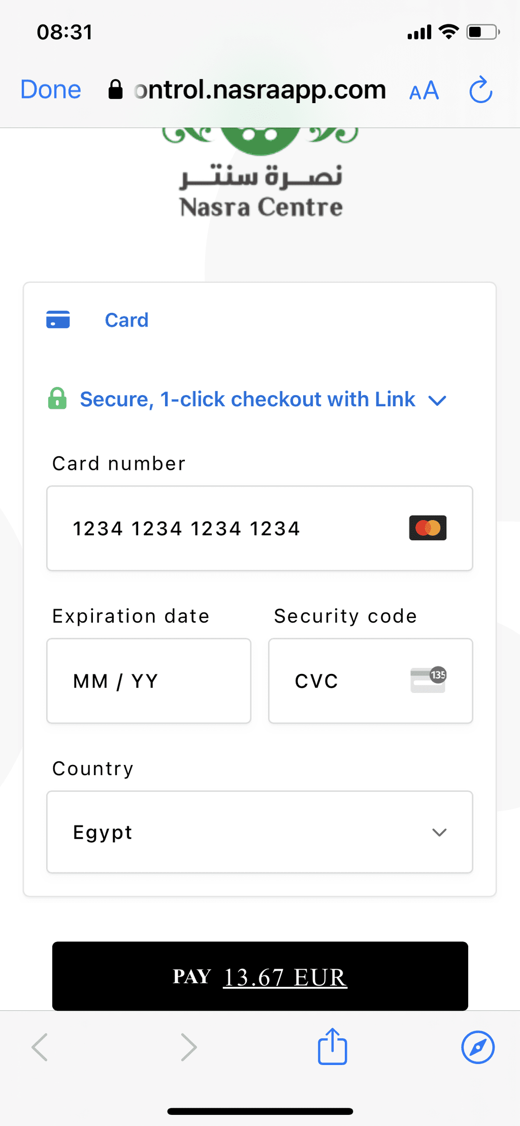
Task: Tap the share icon in bottom toolbar
Action: point(332,1046)
